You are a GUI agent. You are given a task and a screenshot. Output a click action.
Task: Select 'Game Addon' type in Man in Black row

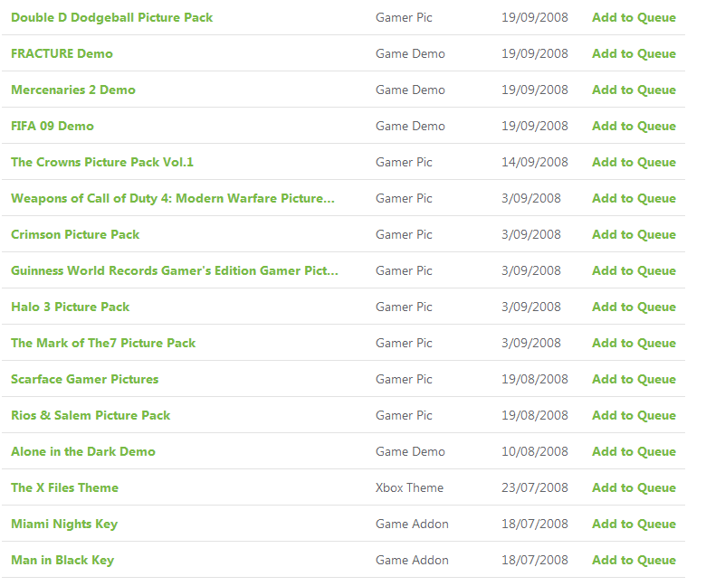click(412, 560)
